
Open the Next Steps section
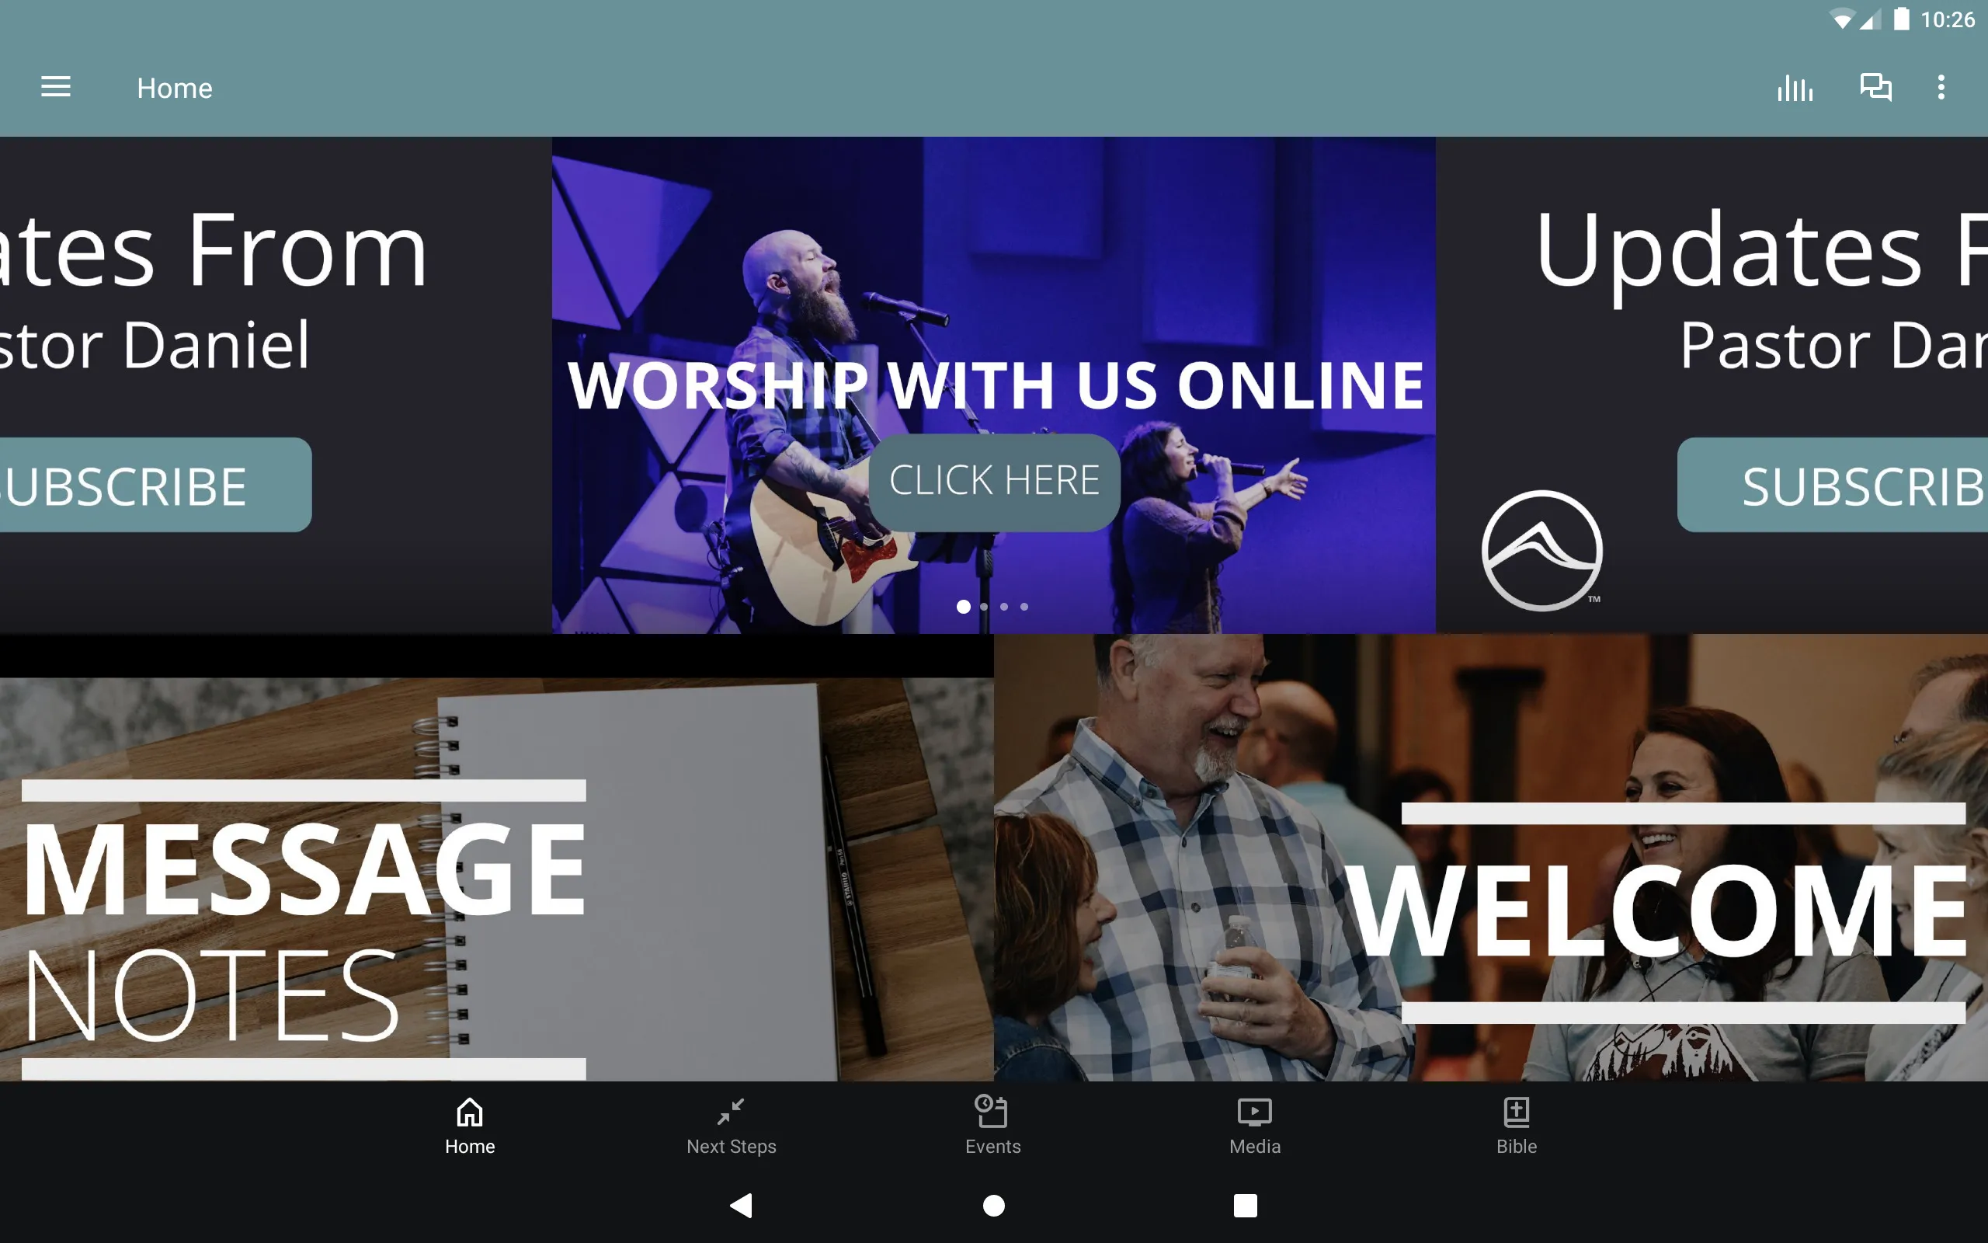pos(730,1123)
